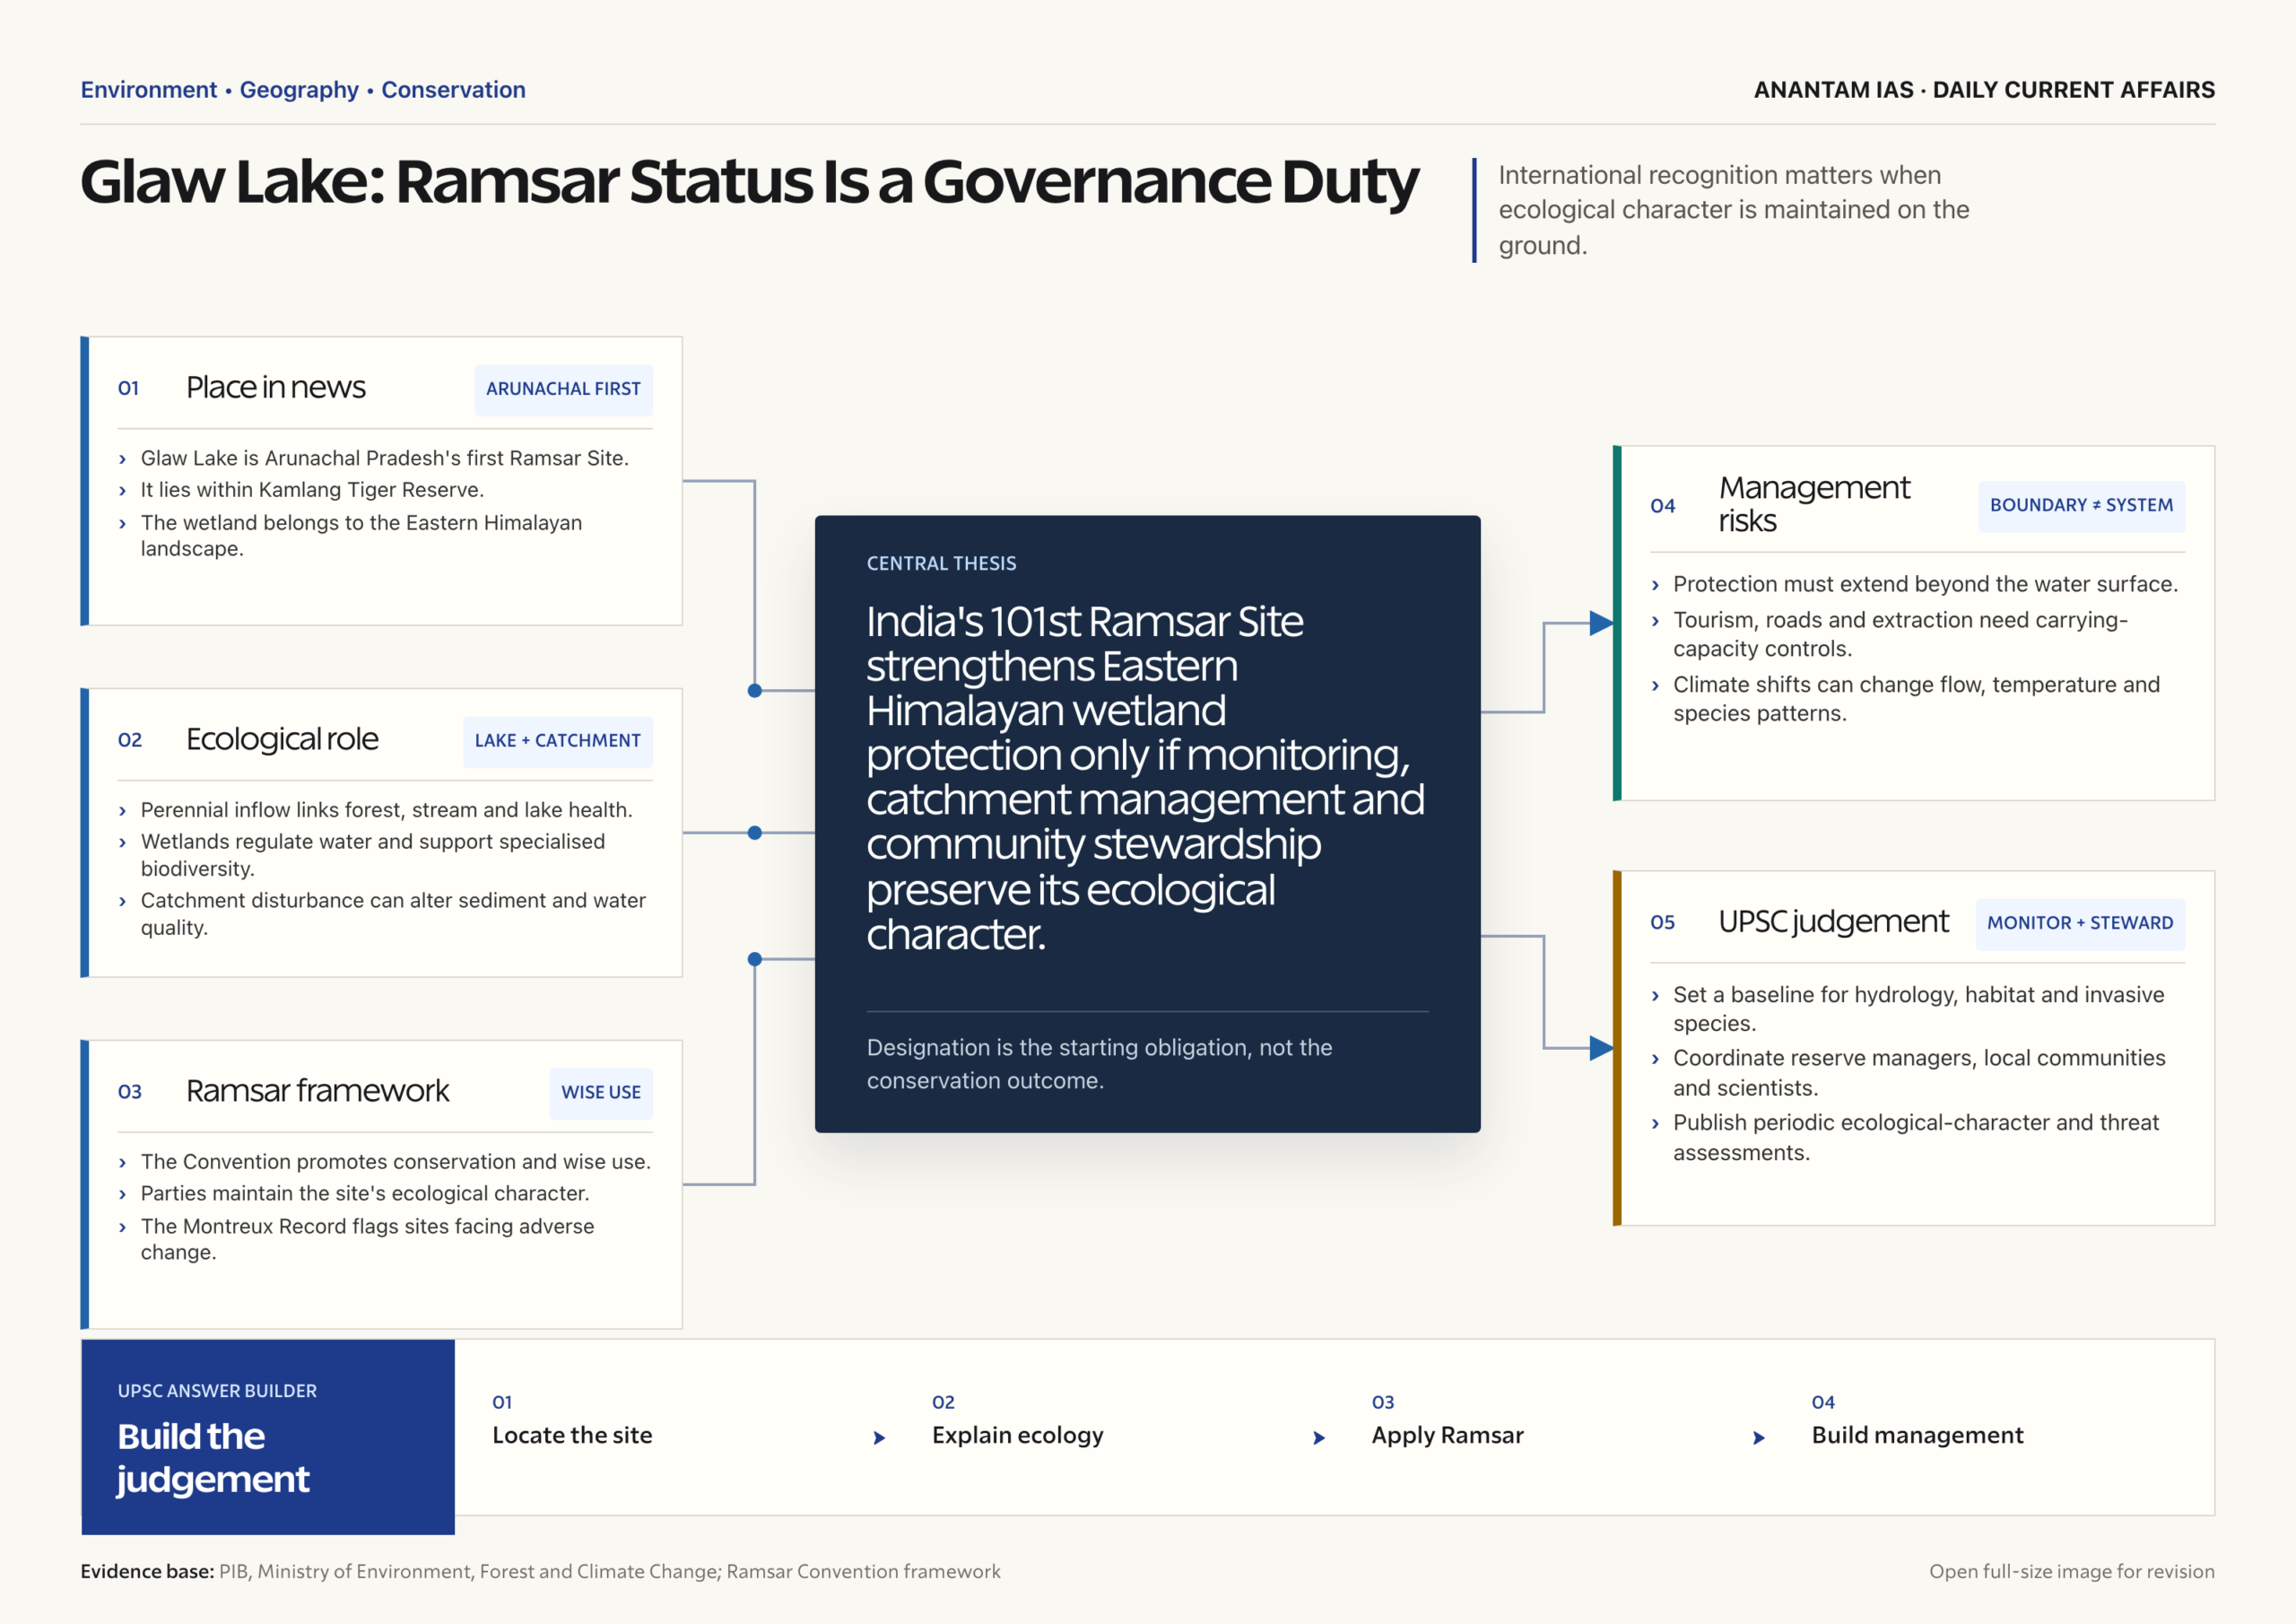Click 'Protection must extend beyond the water surface'
2296x1624 pixels.
[x=1925, y=584]
